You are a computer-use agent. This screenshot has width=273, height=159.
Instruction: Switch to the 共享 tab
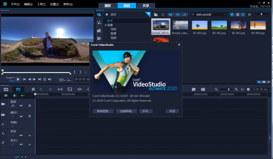[x=146, y=6]
